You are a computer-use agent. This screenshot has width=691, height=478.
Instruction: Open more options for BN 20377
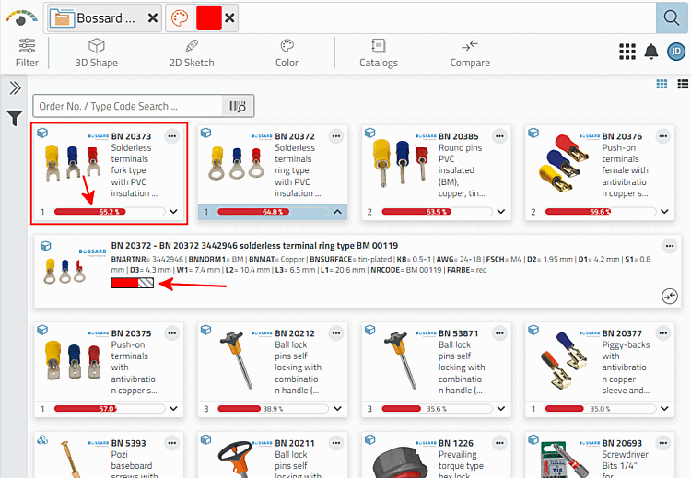pyautogui.click(x=662, y=333)
